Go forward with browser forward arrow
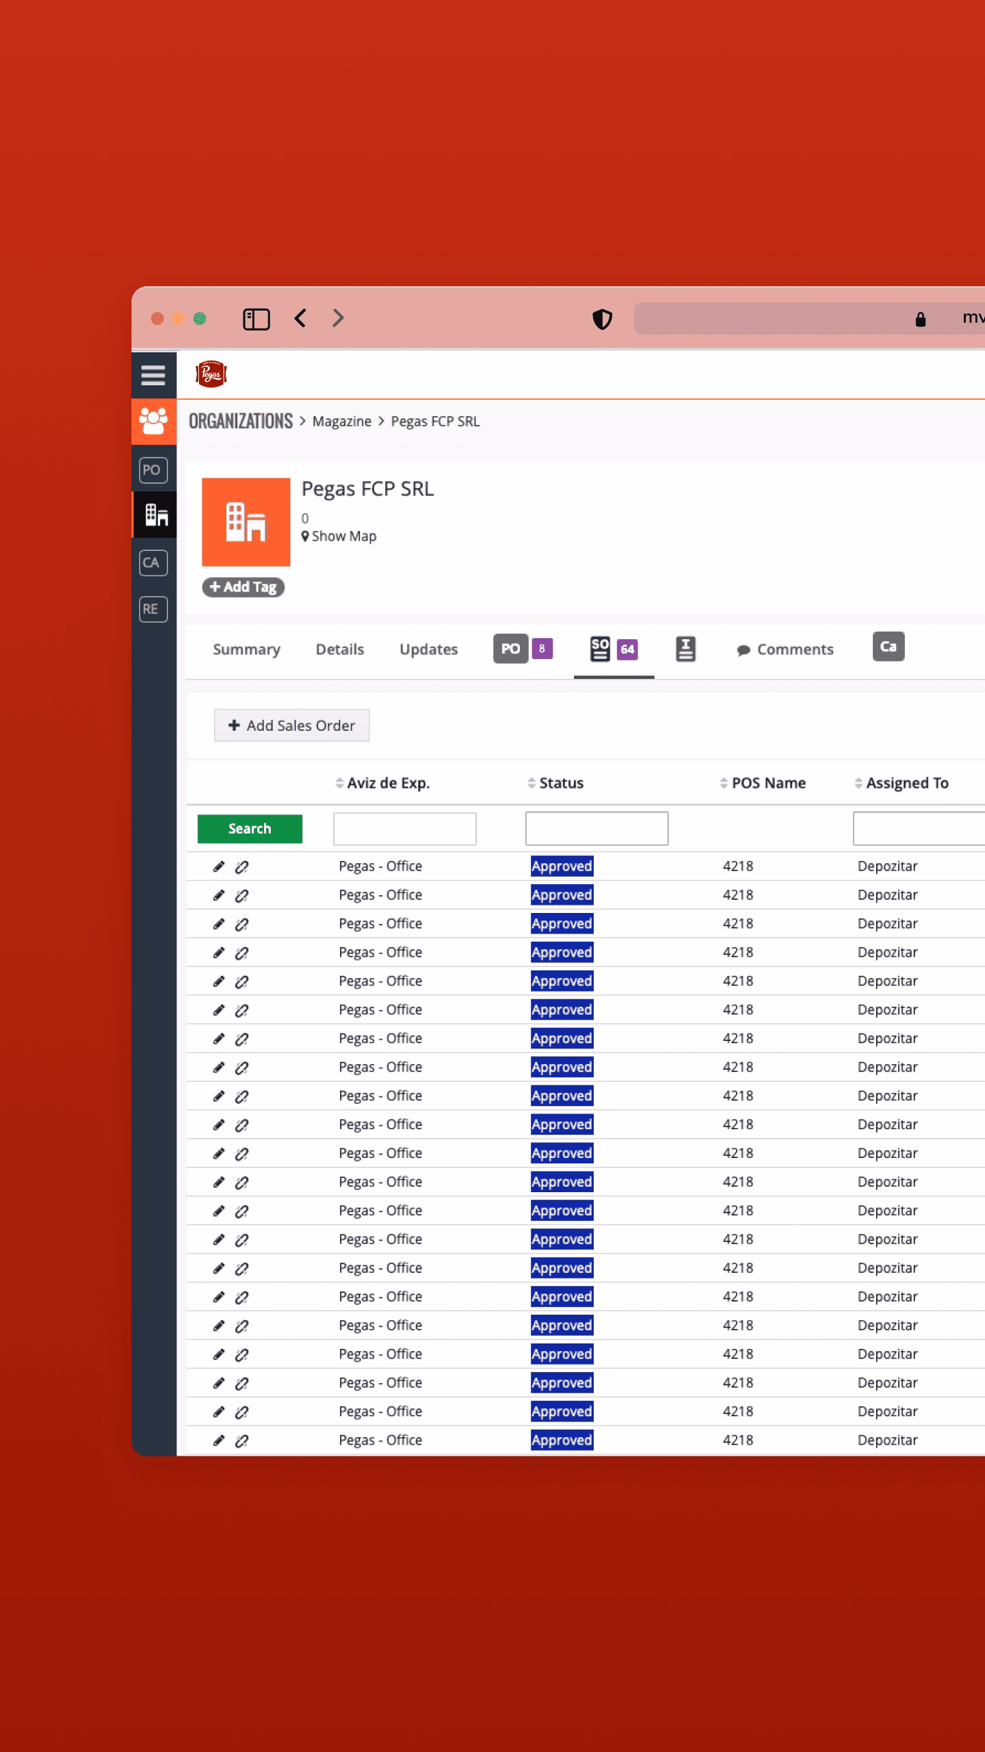 338,318
